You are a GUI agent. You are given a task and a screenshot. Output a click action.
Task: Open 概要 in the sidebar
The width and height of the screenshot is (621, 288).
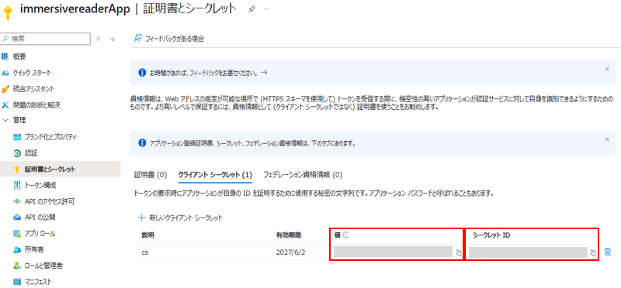tap(19, 57)
